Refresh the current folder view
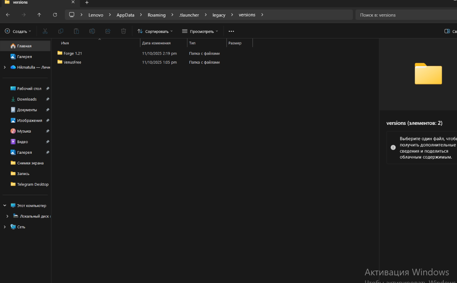 click(x=55, y=15)
